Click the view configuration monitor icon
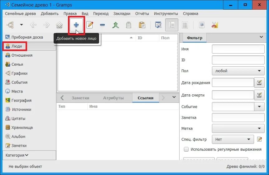 [x=158, y=25]
